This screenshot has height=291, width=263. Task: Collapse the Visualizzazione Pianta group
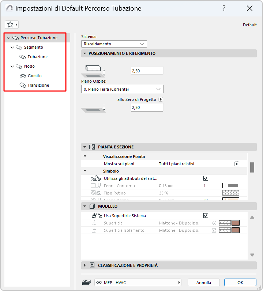85,156
